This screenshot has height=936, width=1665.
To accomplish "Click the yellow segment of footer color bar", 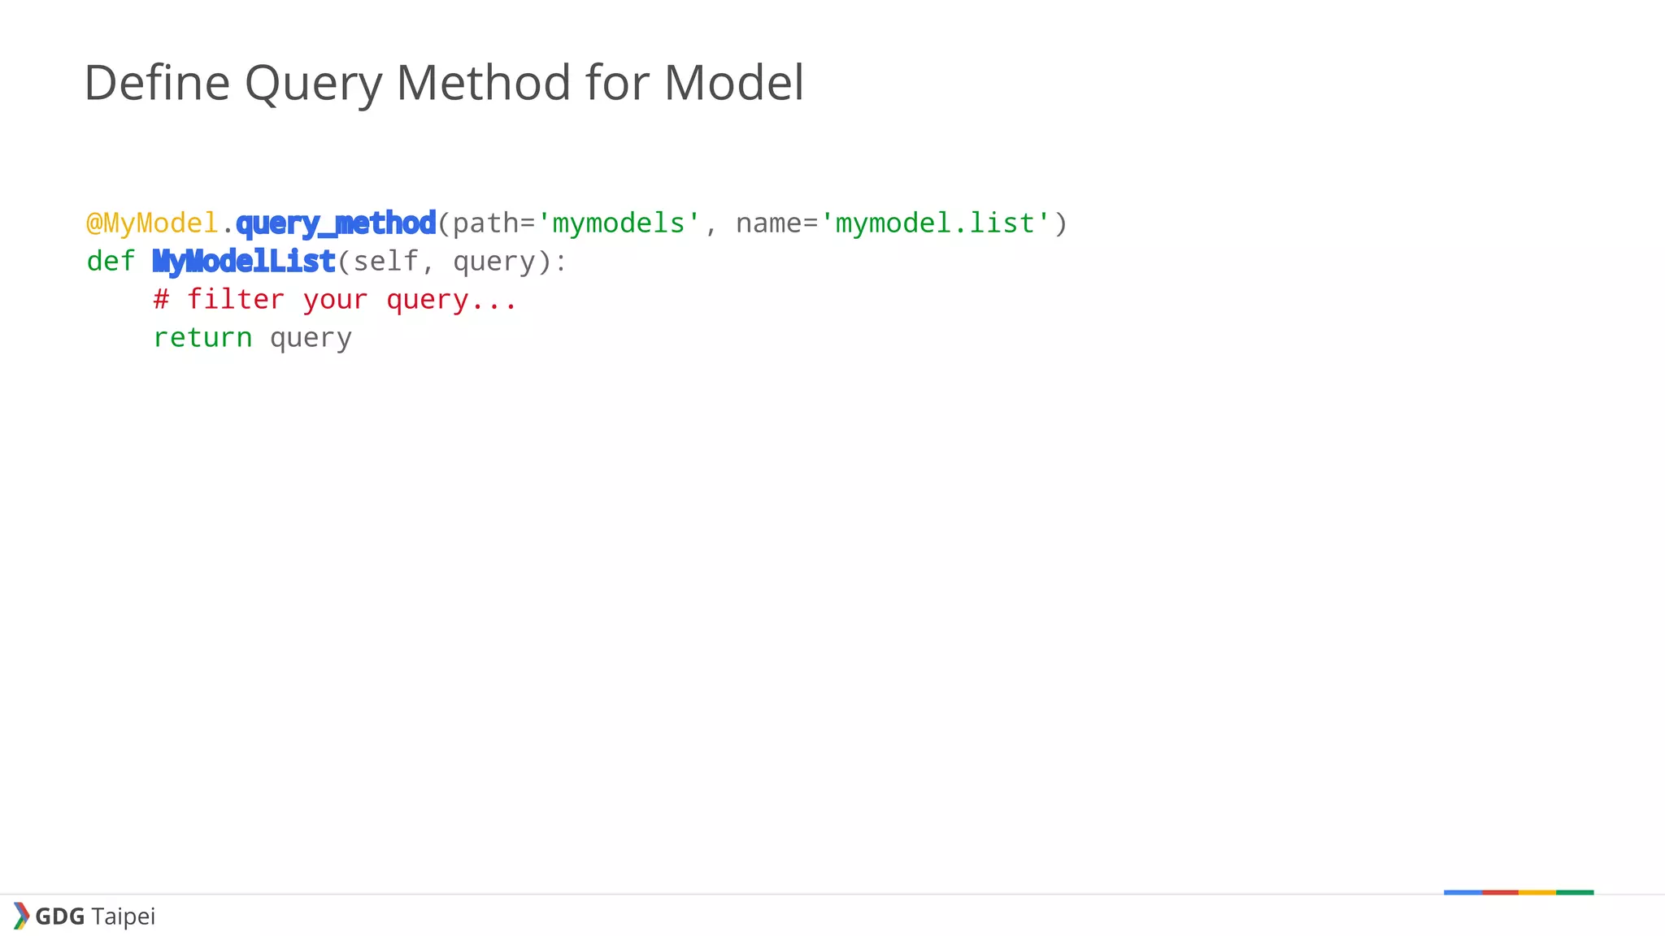I will coord(1537,892).
